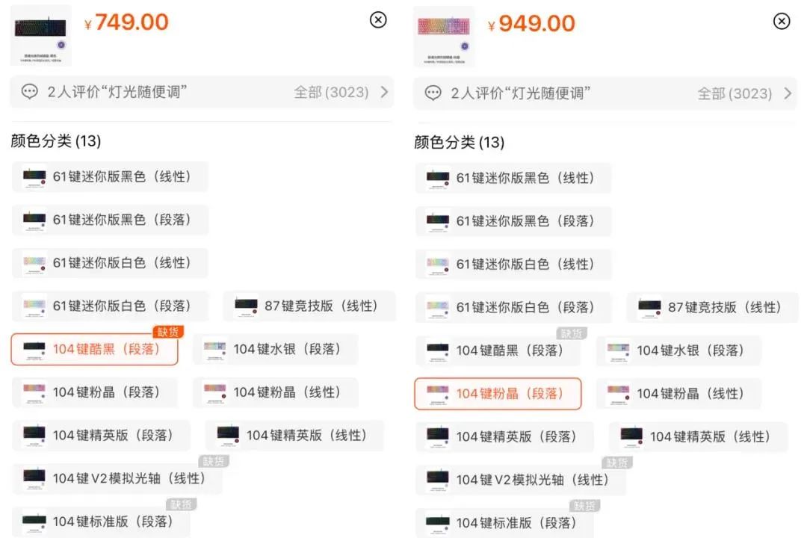Close the right product options panel
This screenshot has height=538, width=807.
pos(782,21)
